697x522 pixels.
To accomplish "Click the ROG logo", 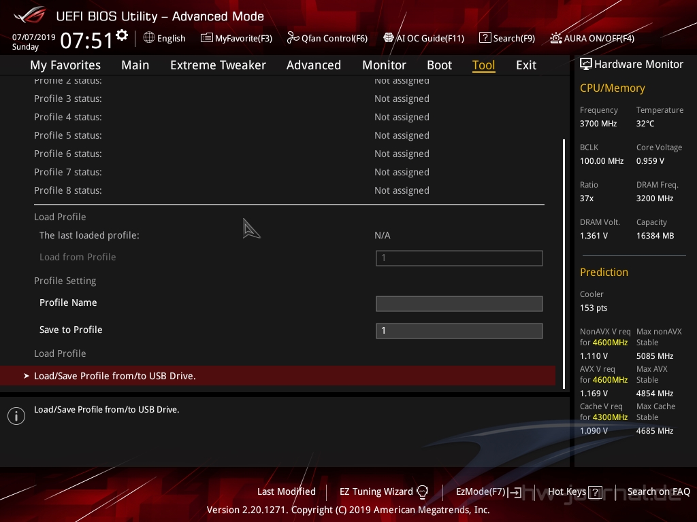I will click(30, 15).
